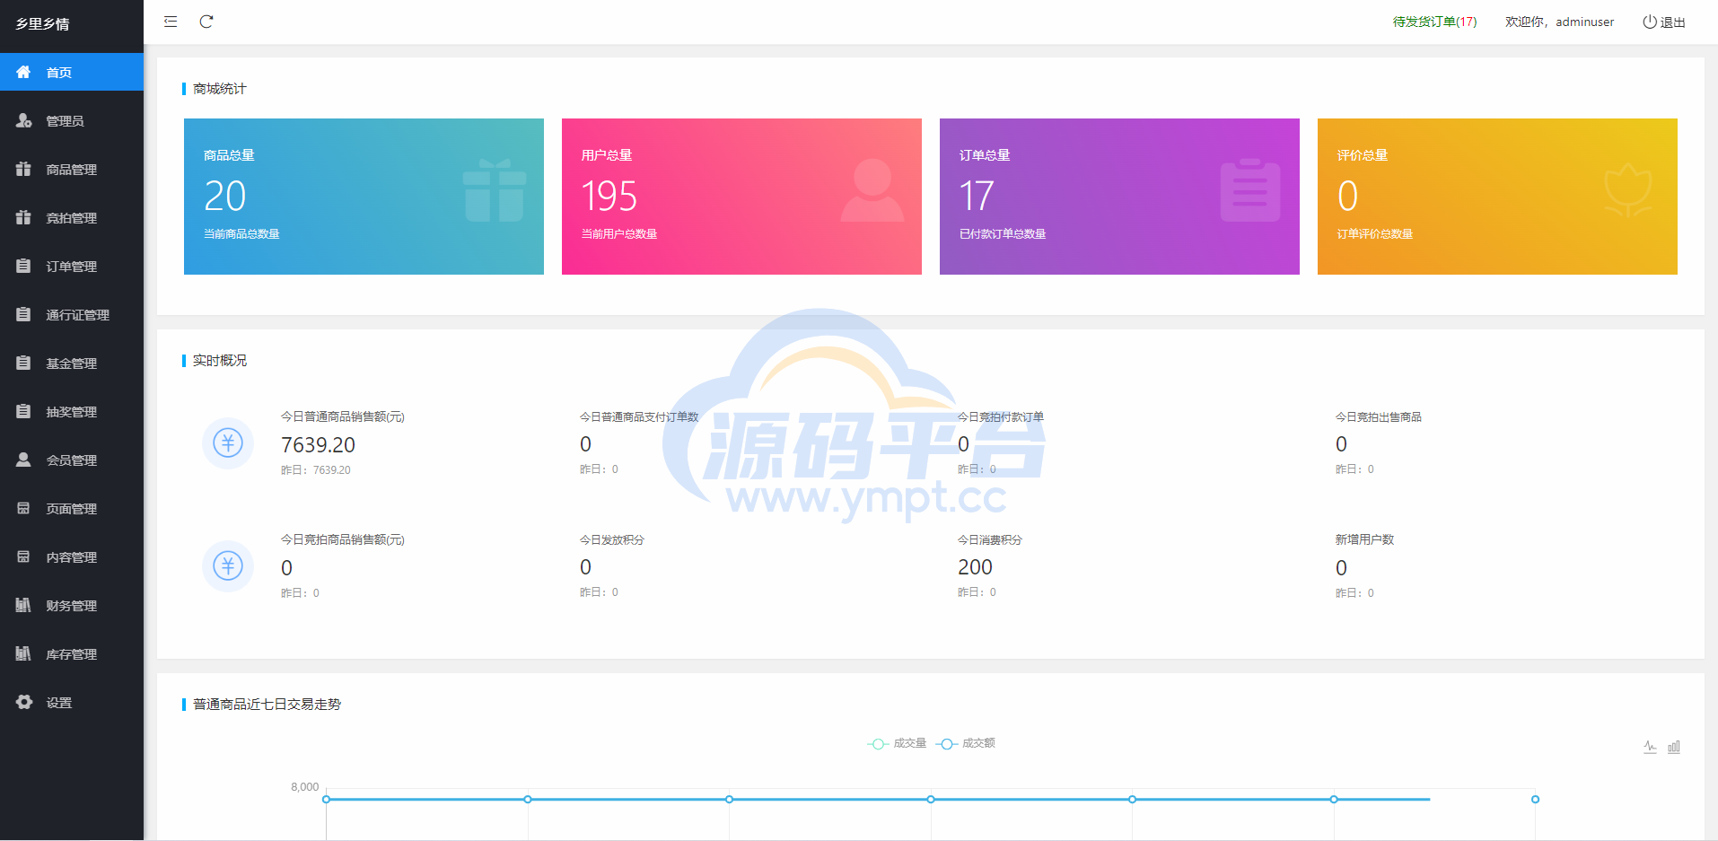Click the clipboard icon beside 通行证管理
The width and height of the screenshot is (1718, 841).
tap(23, 314)
